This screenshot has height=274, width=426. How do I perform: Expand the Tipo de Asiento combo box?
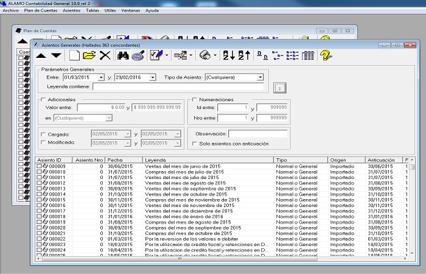260,77
